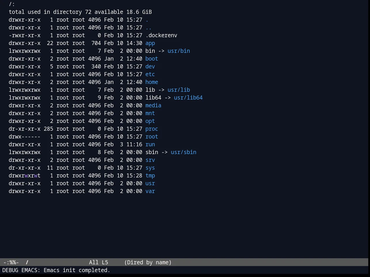Select the .dockerenv file name
Image resolution: width=370 pixels, height=277 pixels.
161,35
